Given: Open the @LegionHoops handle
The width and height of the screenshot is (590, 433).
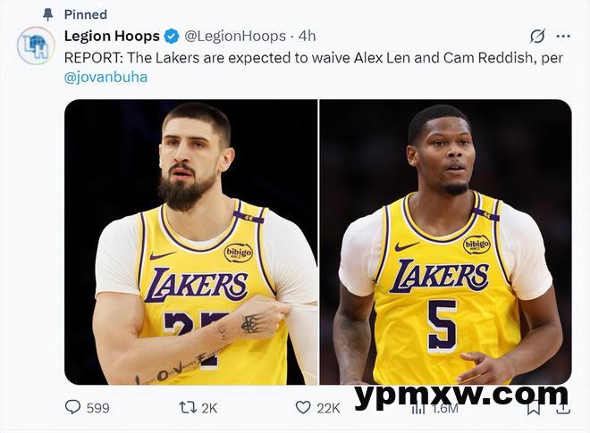Looking at the screenshot, I should (235, 37).
